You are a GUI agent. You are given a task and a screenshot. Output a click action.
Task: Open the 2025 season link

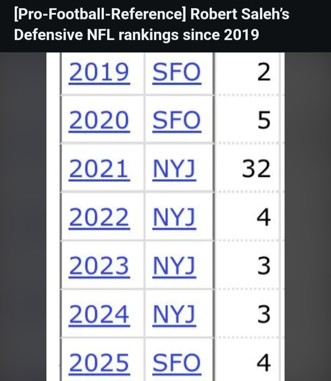pyautogui.click(x=99, y=363)
